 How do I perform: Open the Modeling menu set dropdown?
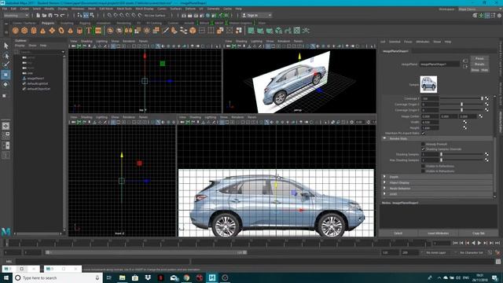point(16,15)
